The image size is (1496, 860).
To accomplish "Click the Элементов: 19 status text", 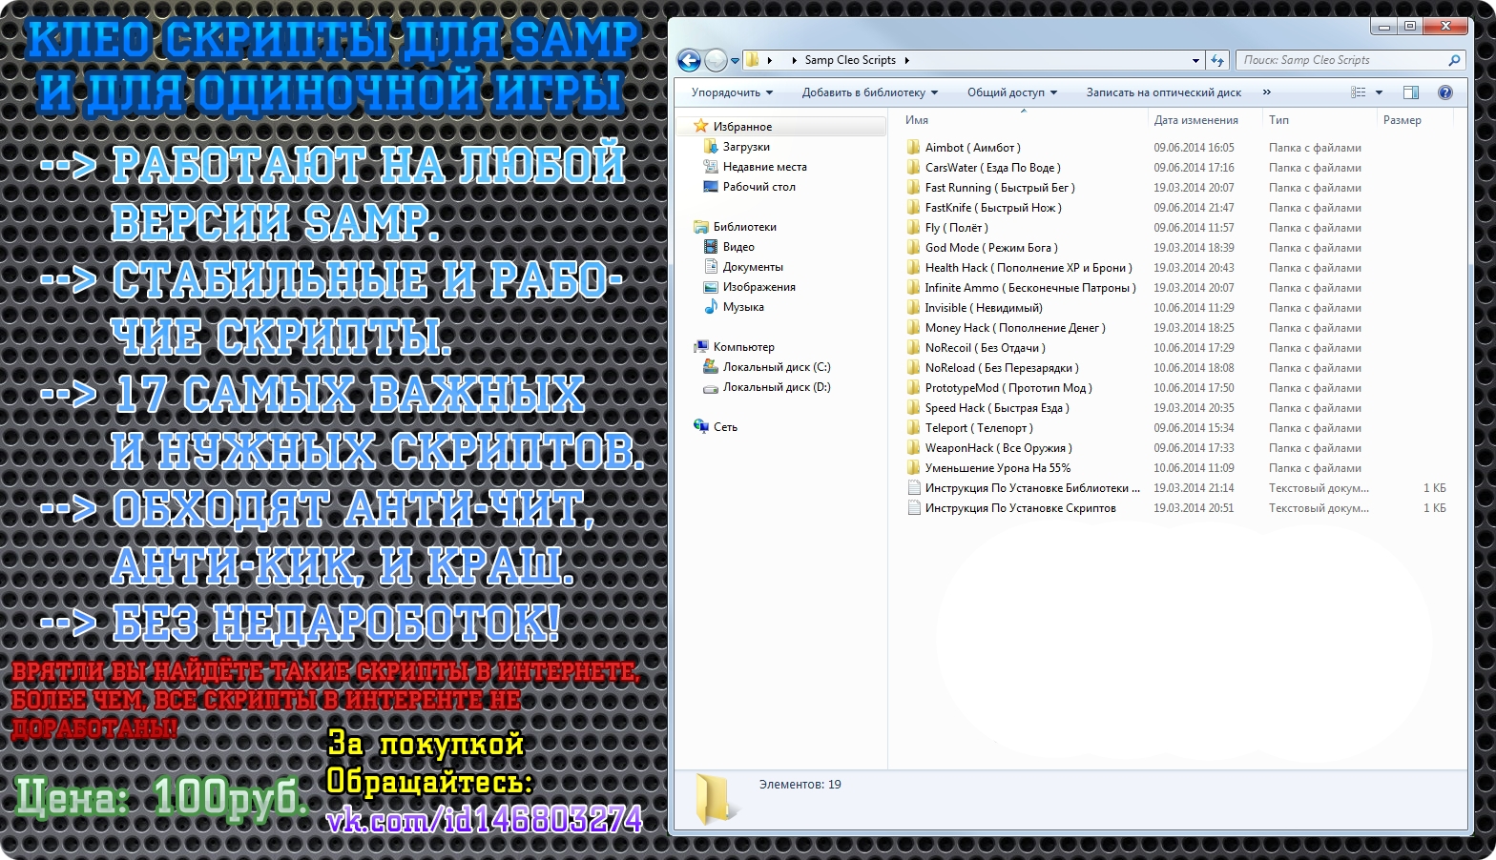I will click(800, 785).
